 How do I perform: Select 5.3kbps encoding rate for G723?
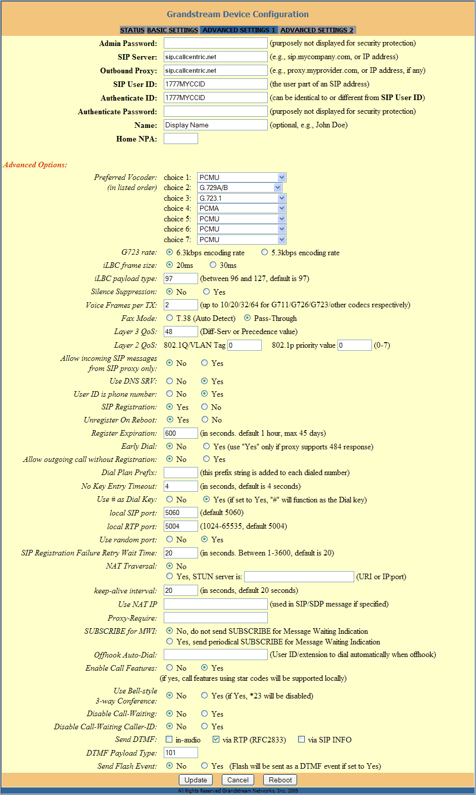click(264, 252)
